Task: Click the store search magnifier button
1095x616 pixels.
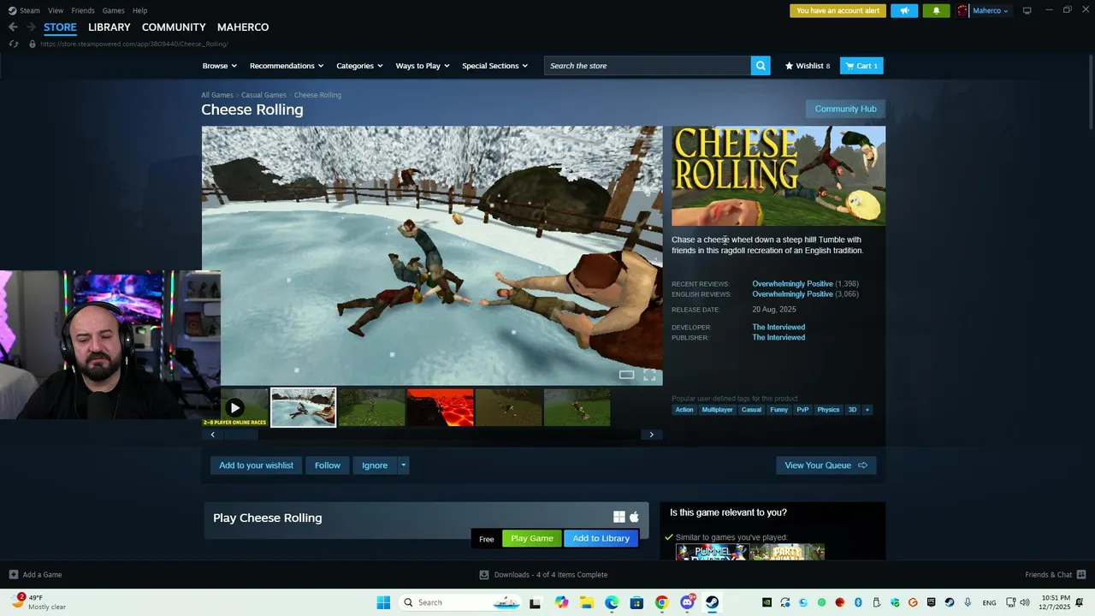Action: 761,66
